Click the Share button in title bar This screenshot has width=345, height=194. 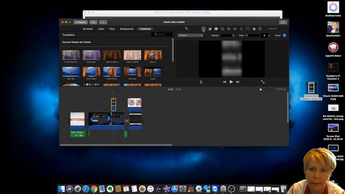pyautogui.click(x=283, y=22)
